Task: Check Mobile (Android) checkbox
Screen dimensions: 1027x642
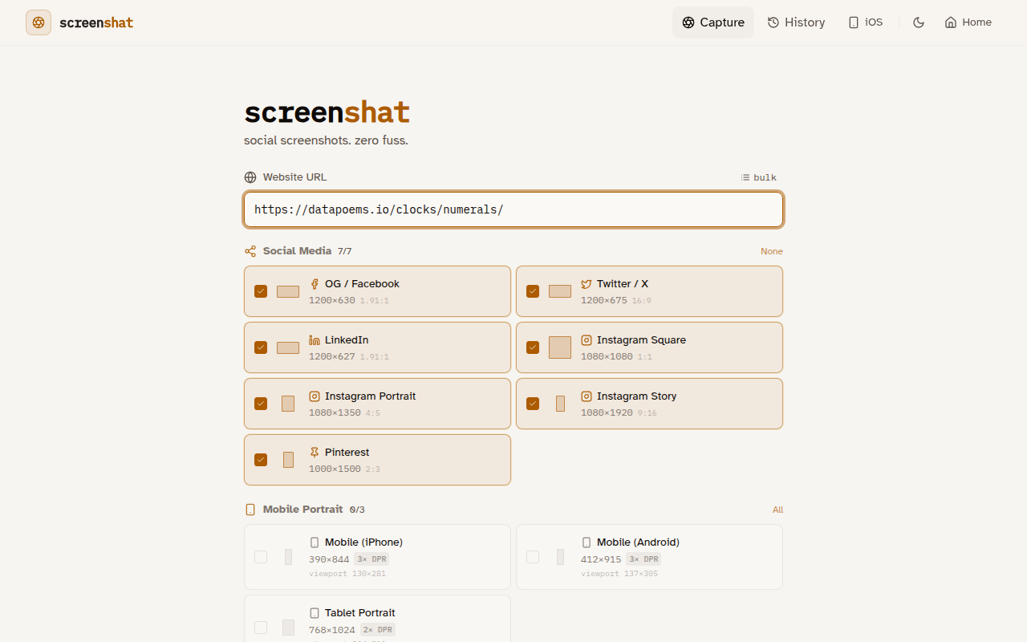Action: pos(533,557)
